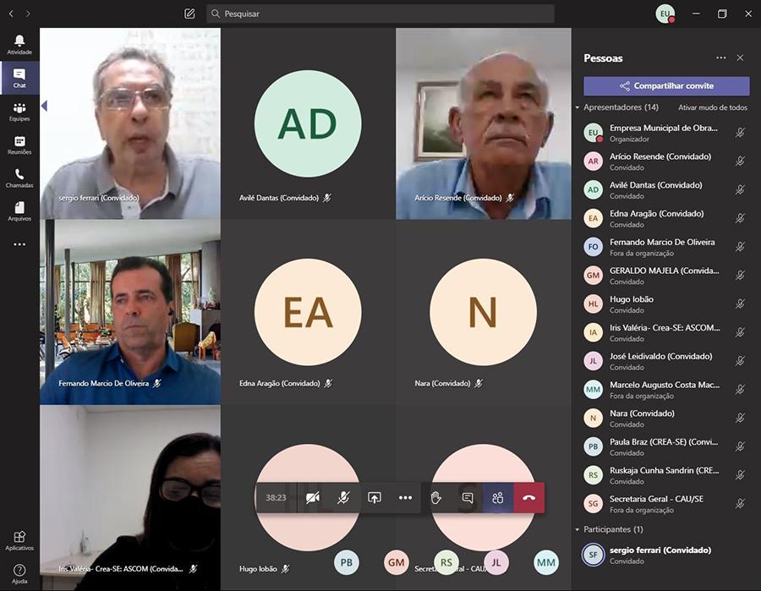Viewport: 761px width, 591px height.
Task: Click Ativar mudo de todos
Action: click(712, 108)
